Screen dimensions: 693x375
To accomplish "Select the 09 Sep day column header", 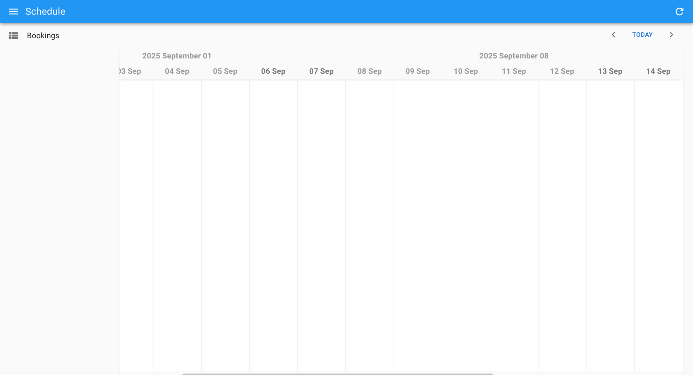I will 418,71.
